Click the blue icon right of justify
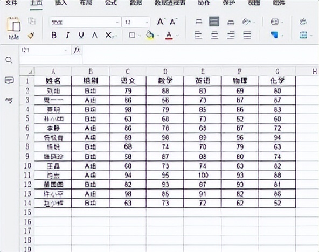The image size is (319, 252). pyautogui.click(x=274, y=35)
